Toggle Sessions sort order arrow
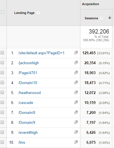 coord(110,18)
